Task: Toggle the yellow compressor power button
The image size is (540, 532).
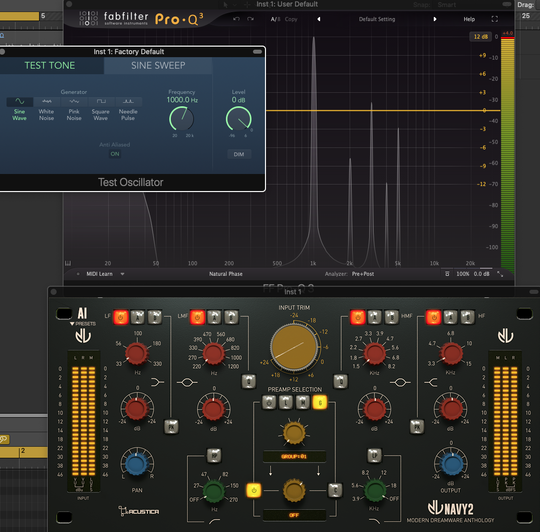Action: pyautogui.click(x=254, y=490)
